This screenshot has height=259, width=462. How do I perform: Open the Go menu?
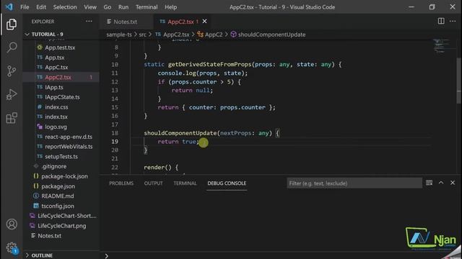(108, 7)
